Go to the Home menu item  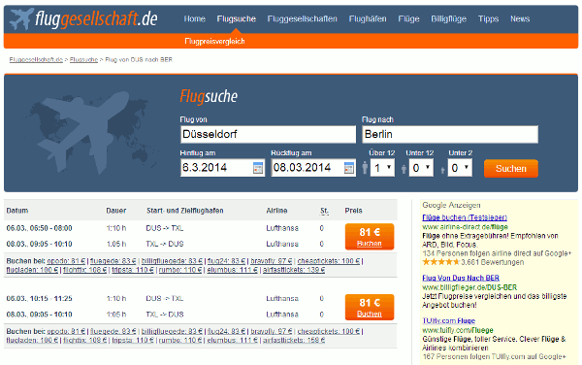[195, 19]
